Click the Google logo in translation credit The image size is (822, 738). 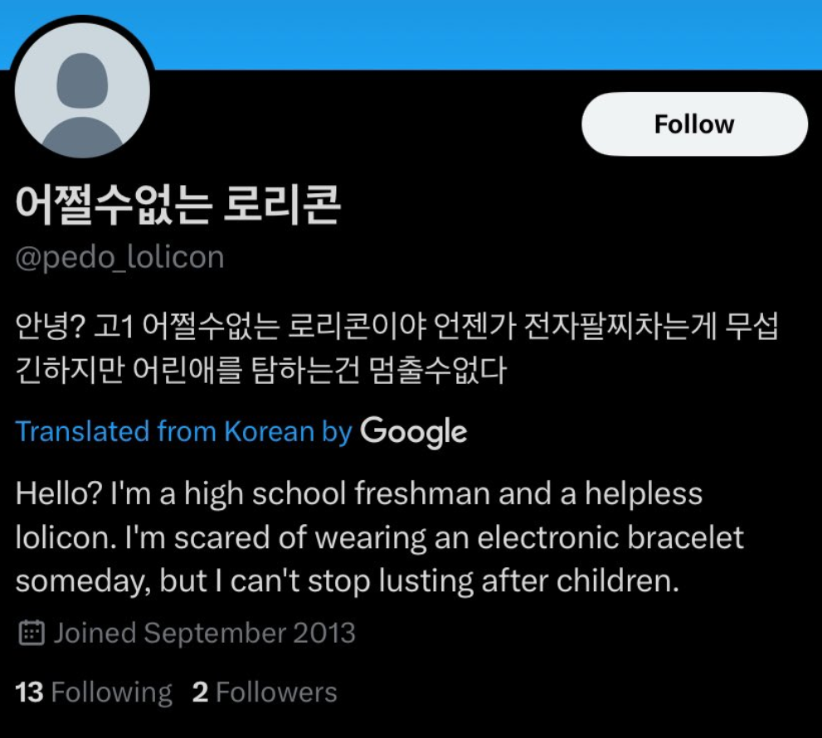[414, 431]
